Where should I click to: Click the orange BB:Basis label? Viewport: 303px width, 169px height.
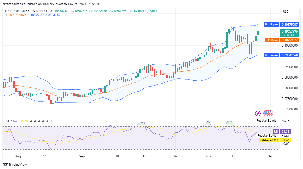point(272,40)
